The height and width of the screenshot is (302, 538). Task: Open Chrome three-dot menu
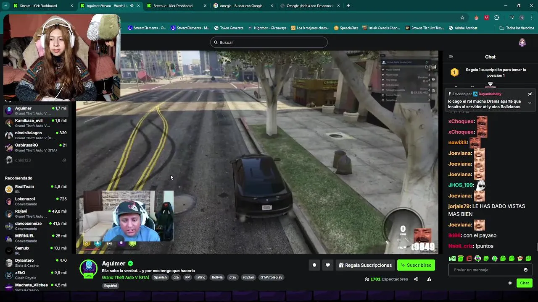tap(532, 18)
